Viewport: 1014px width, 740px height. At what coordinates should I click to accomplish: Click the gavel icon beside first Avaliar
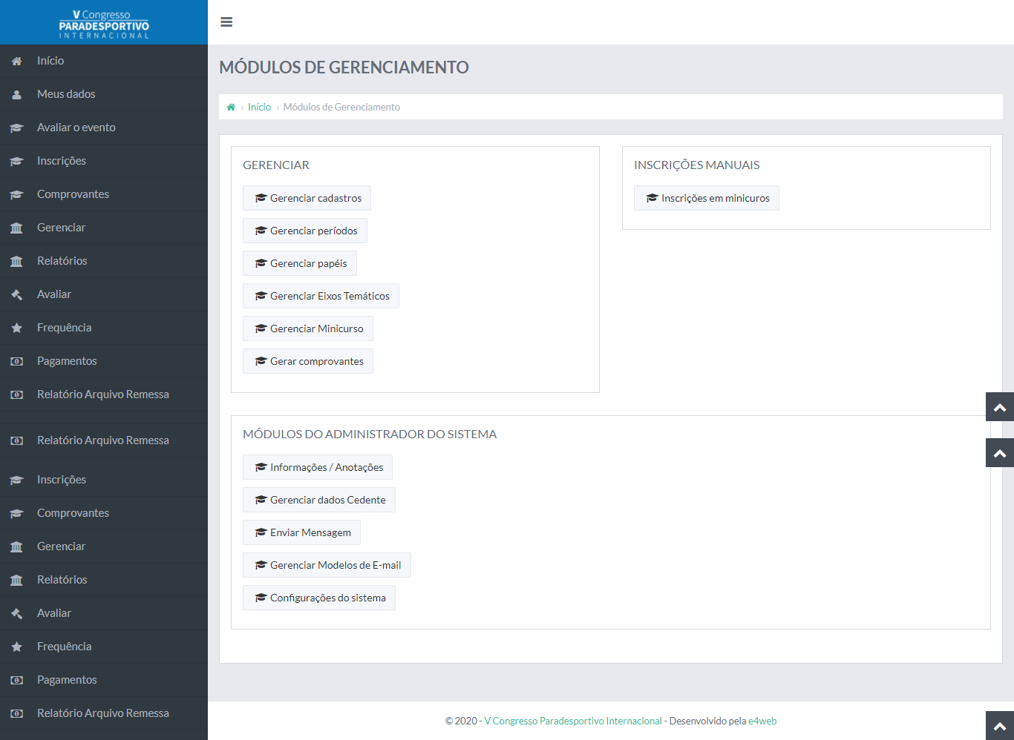pyautogui.click(x=16, y=295)
